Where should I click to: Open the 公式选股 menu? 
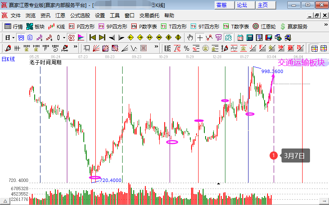(x=80, y=16)
